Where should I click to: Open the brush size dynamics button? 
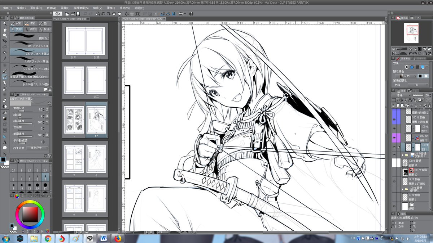47,109
